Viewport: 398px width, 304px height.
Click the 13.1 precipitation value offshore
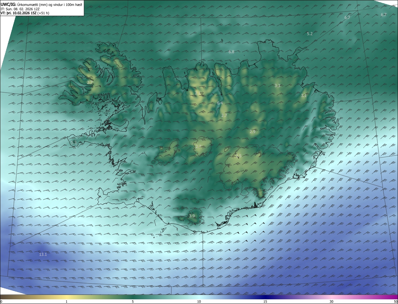(x=43, y=254)
